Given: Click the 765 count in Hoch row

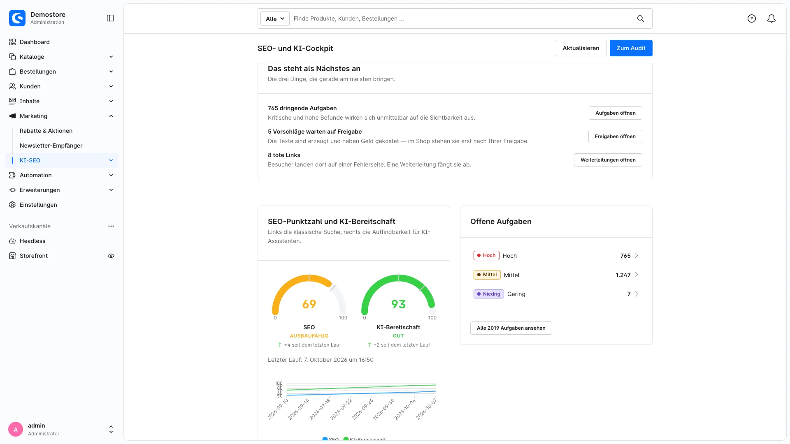Looking at the screenshot, I should click(625, 256).
